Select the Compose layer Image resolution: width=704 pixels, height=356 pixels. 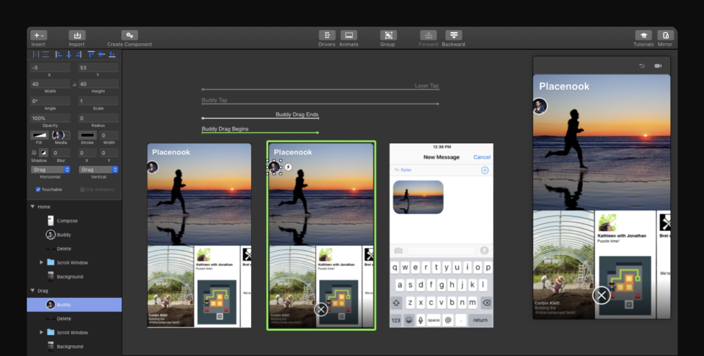tap(67, 221)
